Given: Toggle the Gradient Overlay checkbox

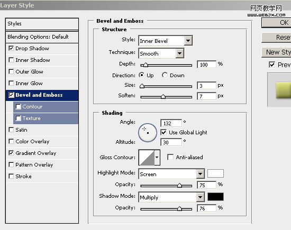Looking at the screenshot, I should (x=11, y=153).
